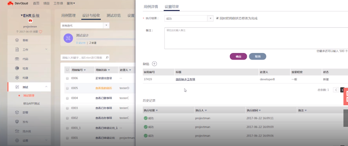Click defect number 37419

click(x=148, y=79)
